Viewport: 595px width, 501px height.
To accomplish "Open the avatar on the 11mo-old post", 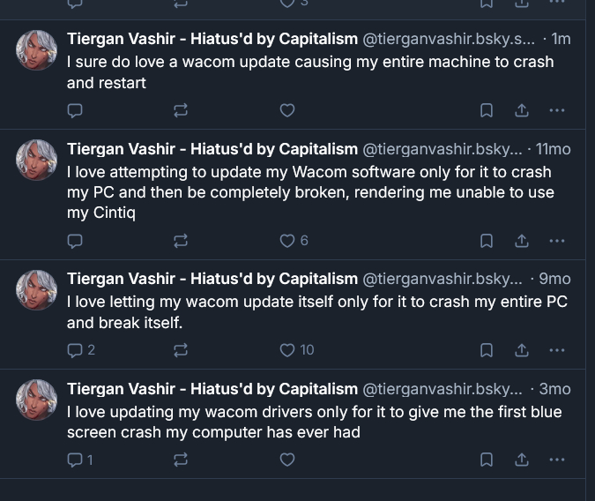I will [37, 160].
